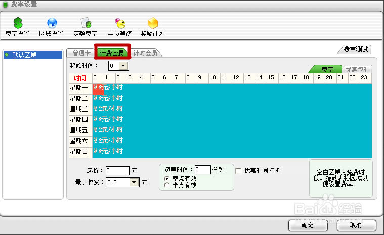Enable 优惠时间打折 checkbox
384x235 pixels.
coord(238,171)
